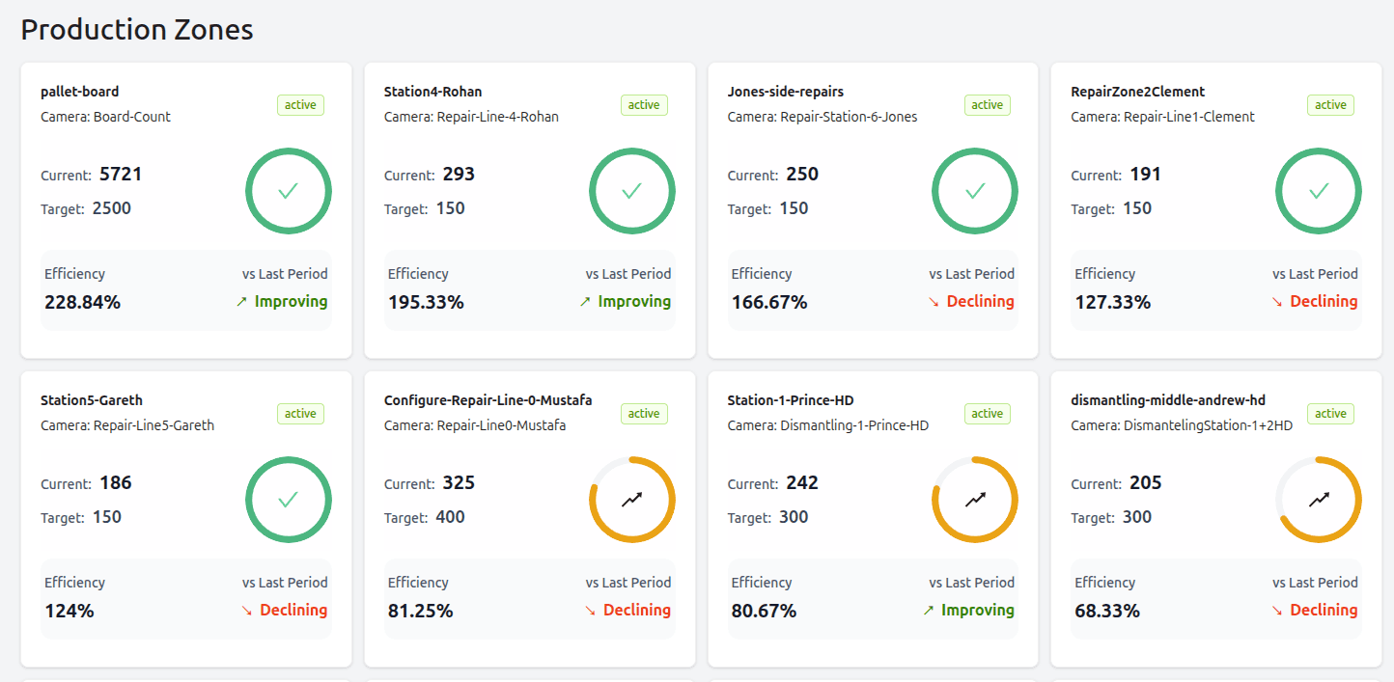This screenshot has height=682, width=1394.
Task: Click the Declining arrow on Station5-Gareth card
Action: 283,610
